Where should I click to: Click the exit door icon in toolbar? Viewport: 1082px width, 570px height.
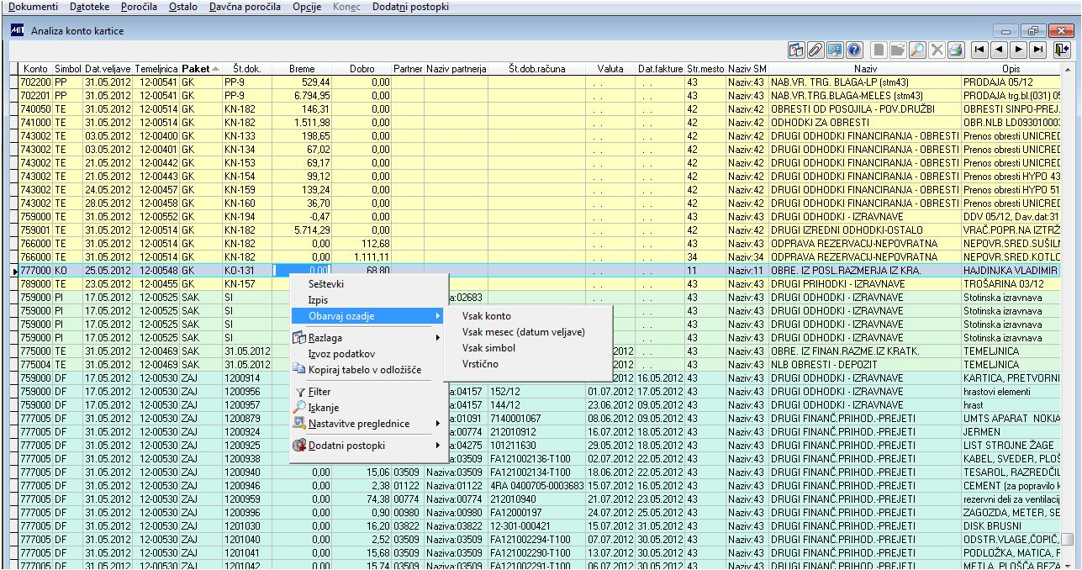click(x=1063, y=50)
